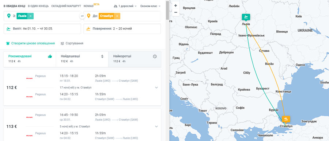Expand the 112 € flight itinerary details
The height and width of the screenshot is (141, 329).
(156, 87)
